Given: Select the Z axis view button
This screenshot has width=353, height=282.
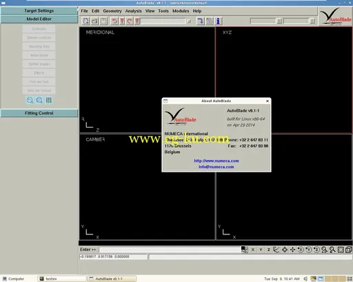Looking at the screenshot, I should pyautogui.click(x=269, y=250).
